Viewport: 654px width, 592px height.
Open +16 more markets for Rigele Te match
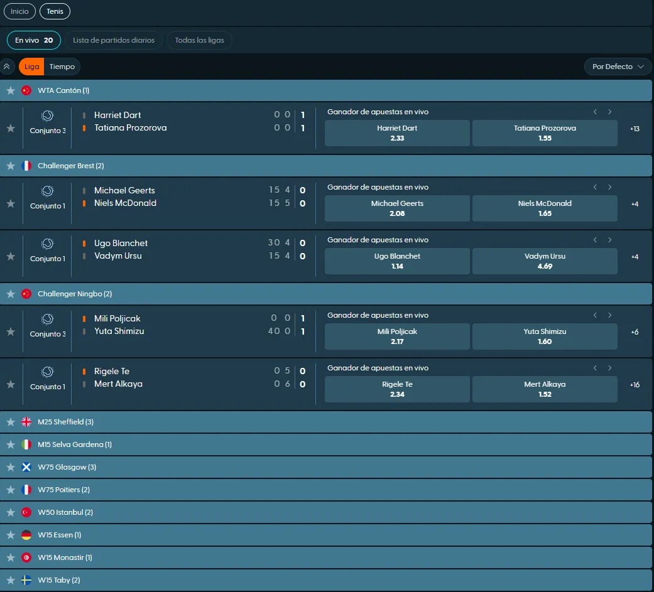pyautogui.click(x=635, y=385)
